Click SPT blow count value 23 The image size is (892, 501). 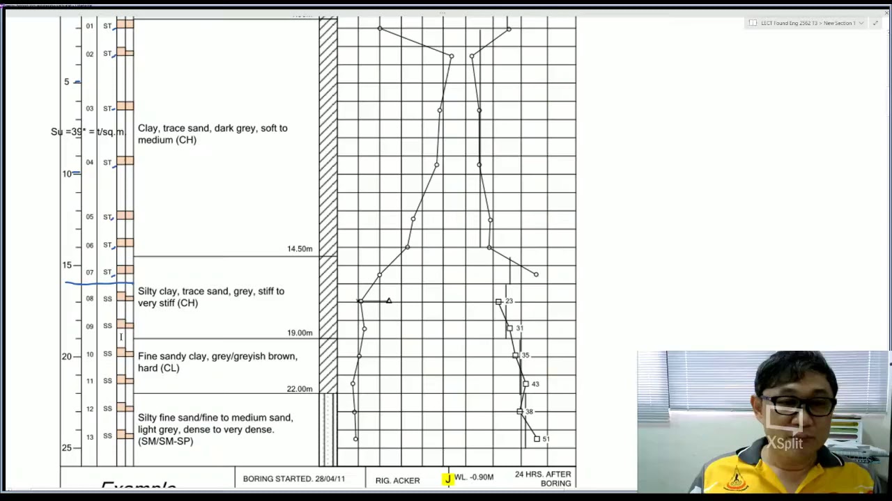(x=509, y=301)
